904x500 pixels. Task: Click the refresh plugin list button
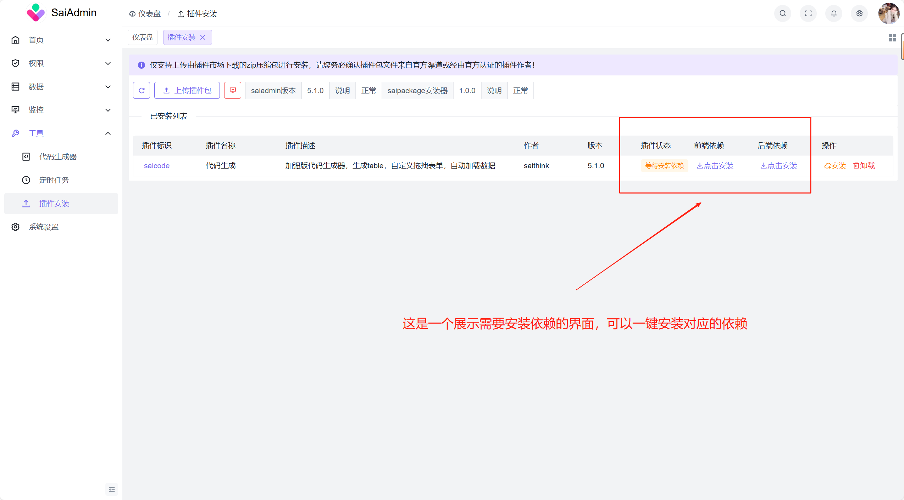point(142,90)
